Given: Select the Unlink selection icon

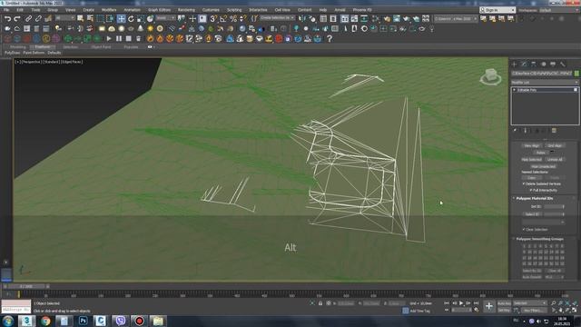Looking at the screenshot, I should point(38,18).
